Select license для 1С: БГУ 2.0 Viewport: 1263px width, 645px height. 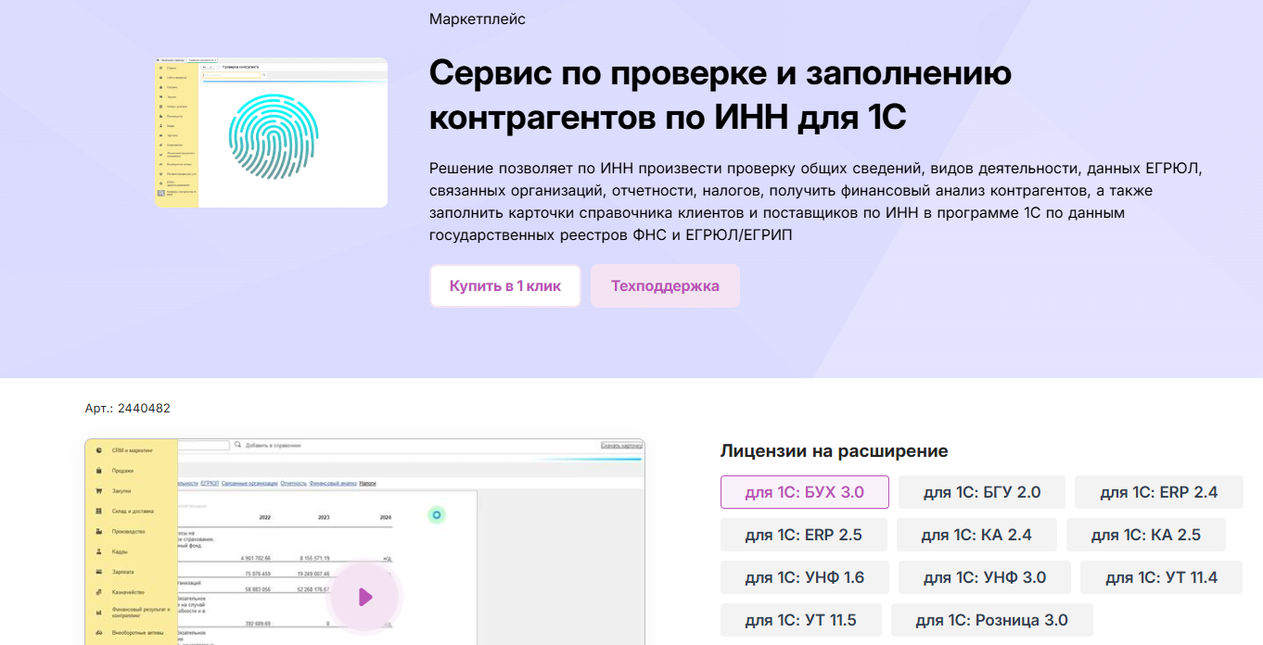[982, 492]
